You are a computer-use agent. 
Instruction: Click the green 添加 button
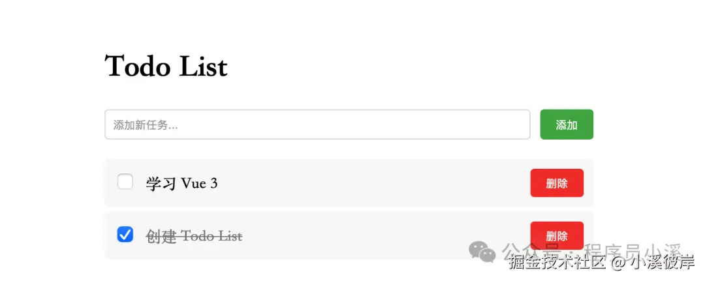point(567,125)
